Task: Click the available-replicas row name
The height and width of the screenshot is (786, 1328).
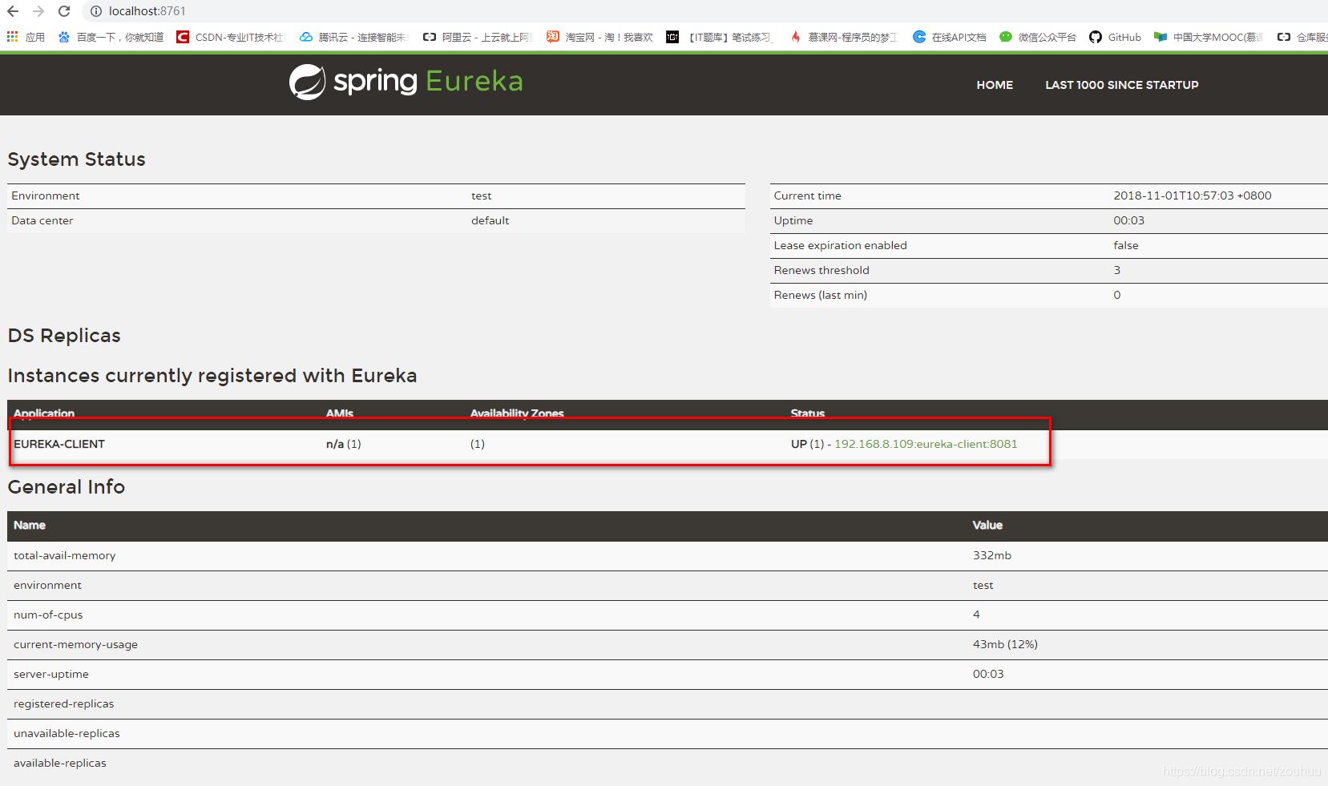Action: [60, 763]
